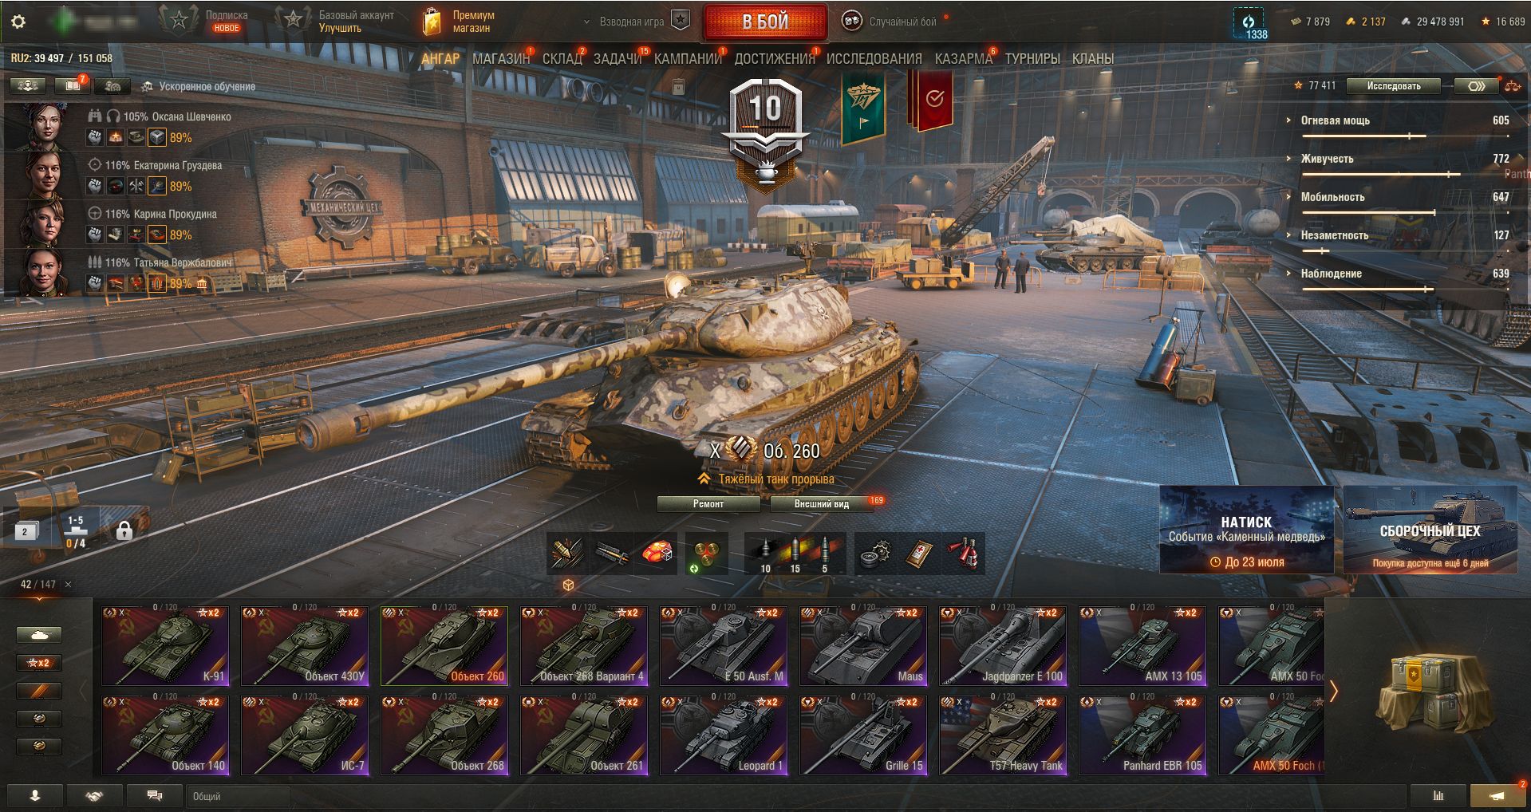
Task: Open the vehicle comparison scales icon
Action: point(1512,86)
